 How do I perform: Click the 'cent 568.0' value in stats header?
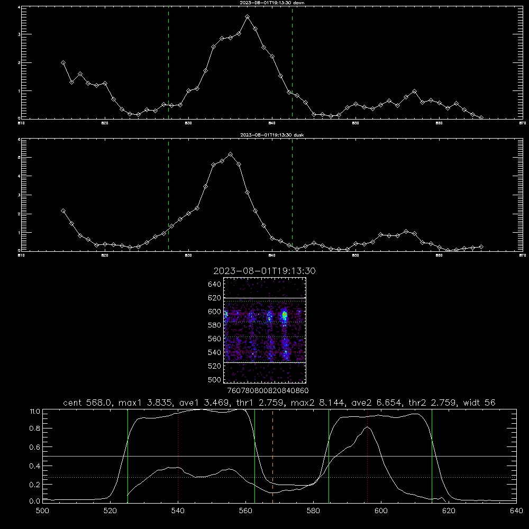[x=88, y=403]
